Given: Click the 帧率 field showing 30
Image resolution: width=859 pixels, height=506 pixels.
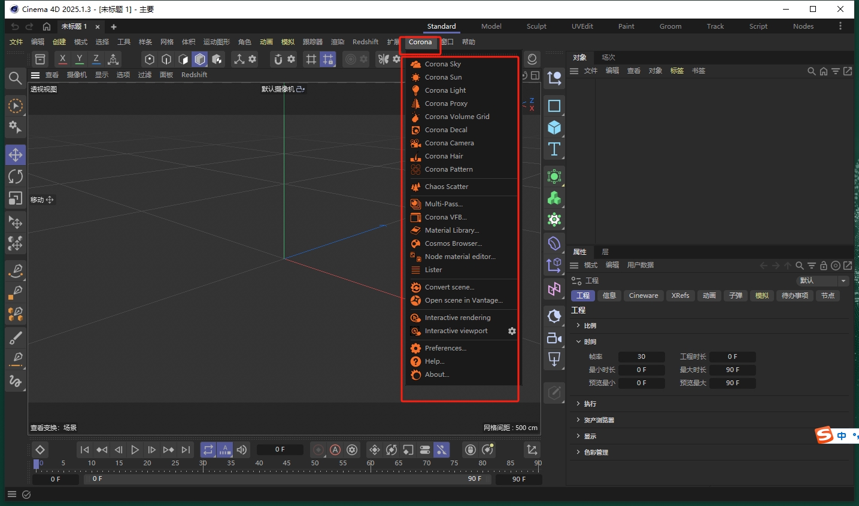Looking at the screenshot, I should click(x=641, y=356).
